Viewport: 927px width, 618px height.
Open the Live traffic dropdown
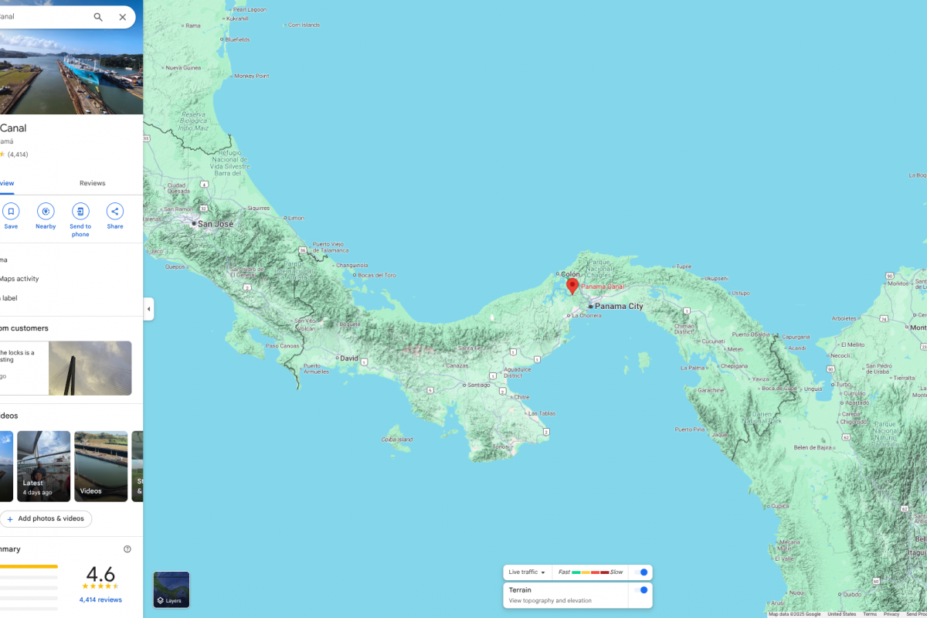[528, 572]
